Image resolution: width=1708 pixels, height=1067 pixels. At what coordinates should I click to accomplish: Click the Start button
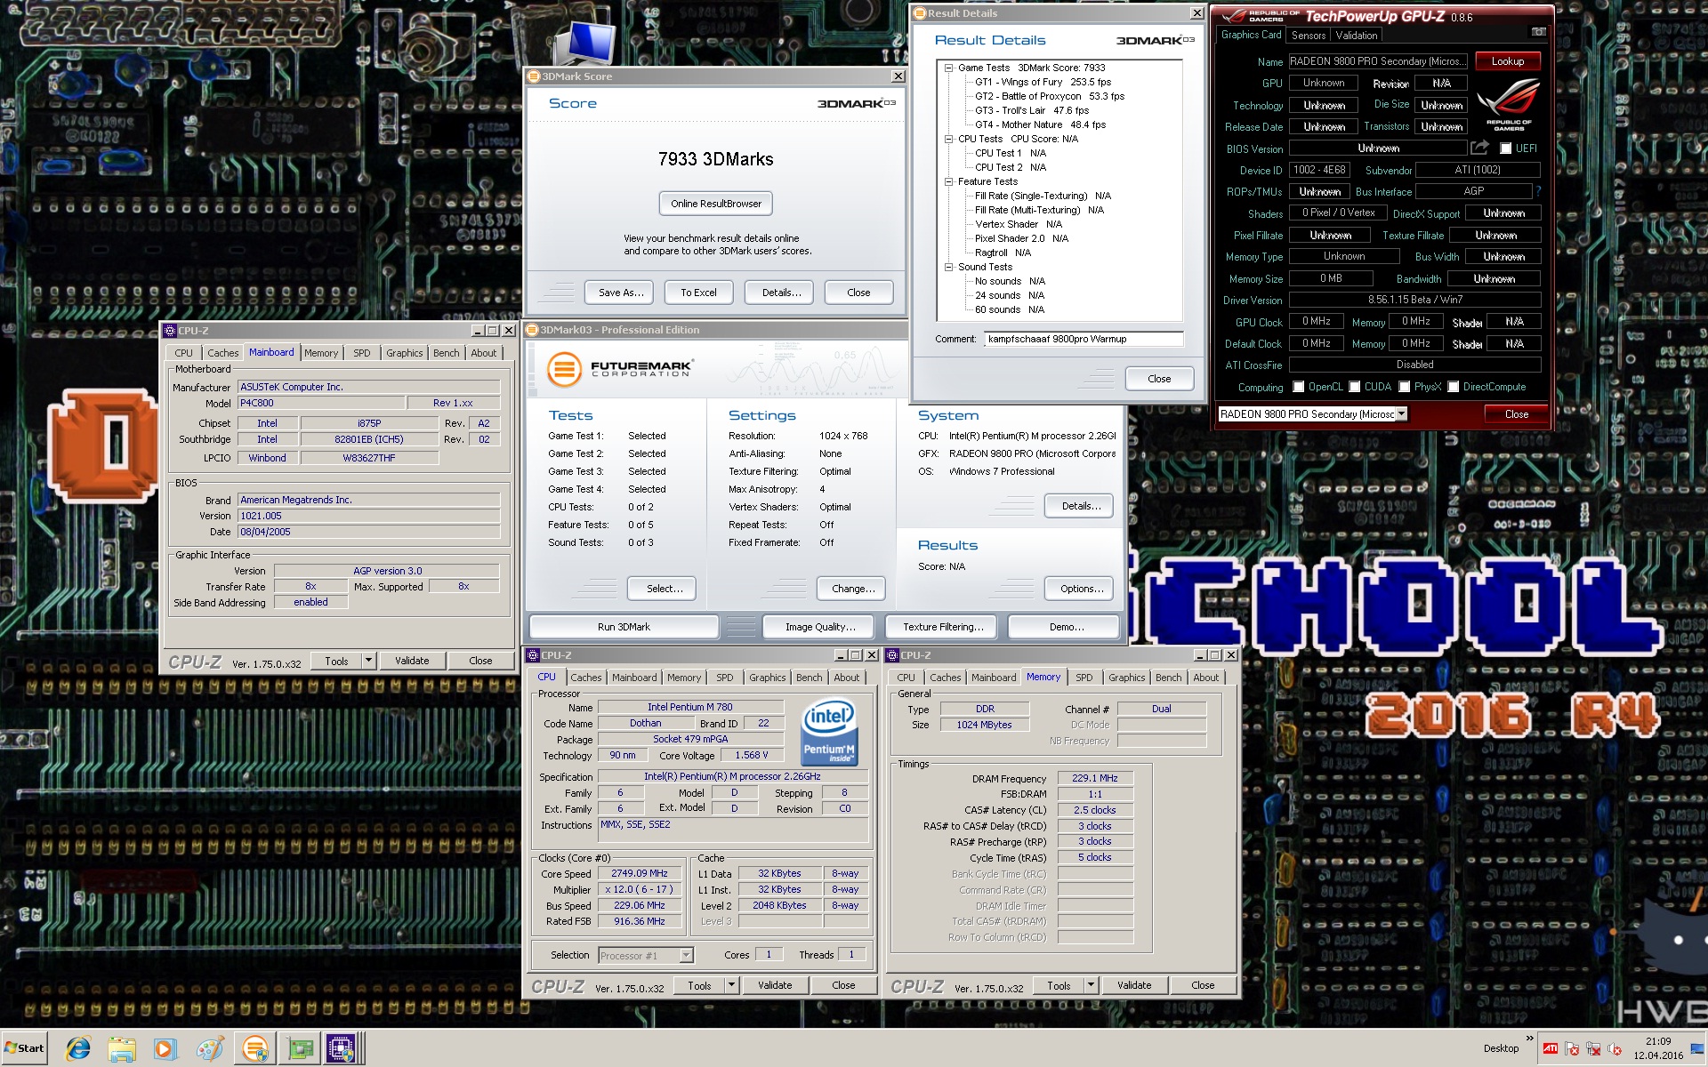click(24, 1048)
